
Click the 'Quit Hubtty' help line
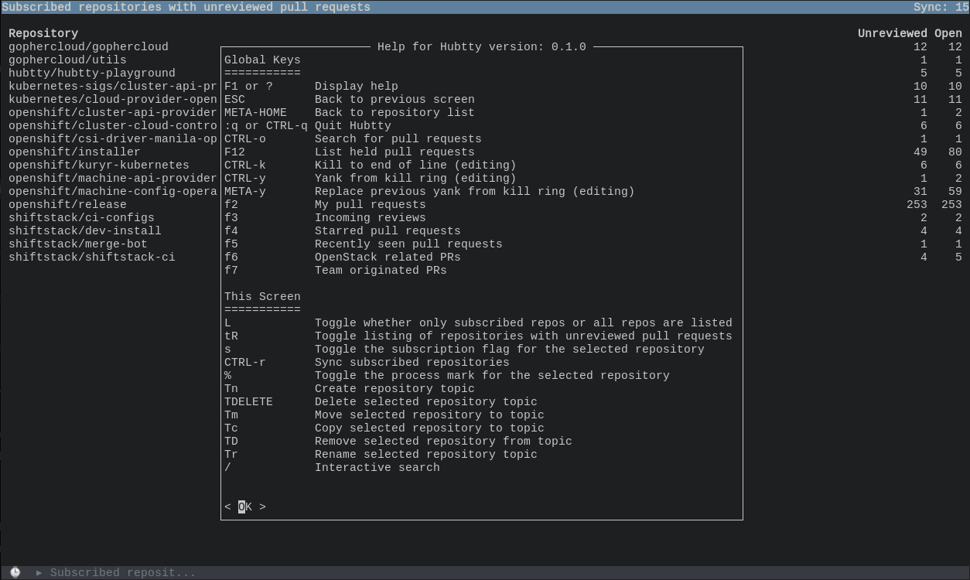[353, 125]
